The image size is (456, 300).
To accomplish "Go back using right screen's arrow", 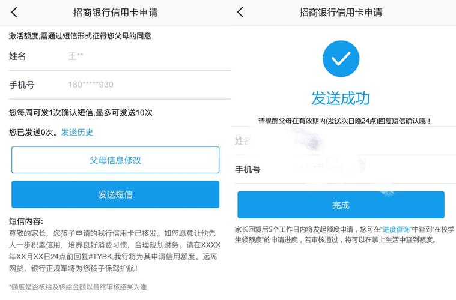I will click(x=240, y=12).
